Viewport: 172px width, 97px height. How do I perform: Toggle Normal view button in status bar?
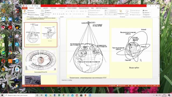[x=128, y=86]
